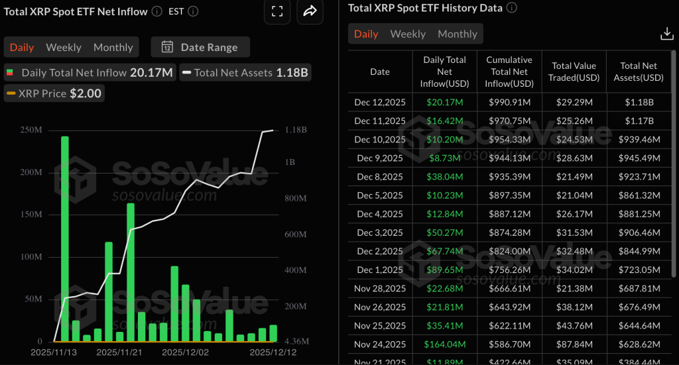Click the share arrow icon
679x365 pixels.
pyautogui.click(x=310, y=11)
